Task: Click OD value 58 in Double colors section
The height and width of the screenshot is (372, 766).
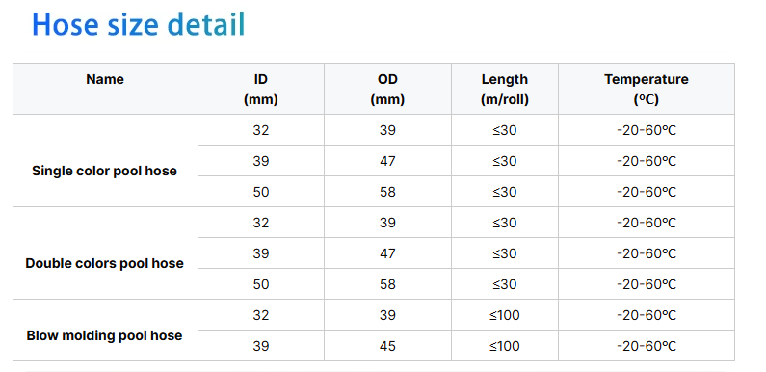Action: 387,284
